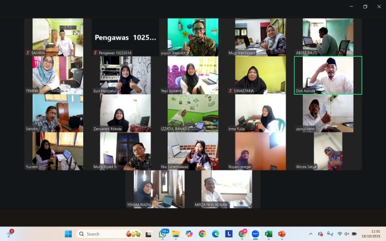Open the weather widget in the taskbar
Viewport: 386px width, 241px height.
pyautogui.click(x=9, y=234)
